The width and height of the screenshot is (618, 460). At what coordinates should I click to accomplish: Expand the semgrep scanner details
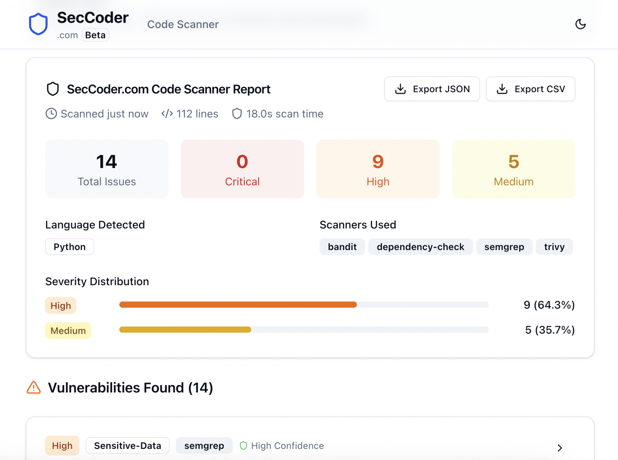tap(204, 445)
